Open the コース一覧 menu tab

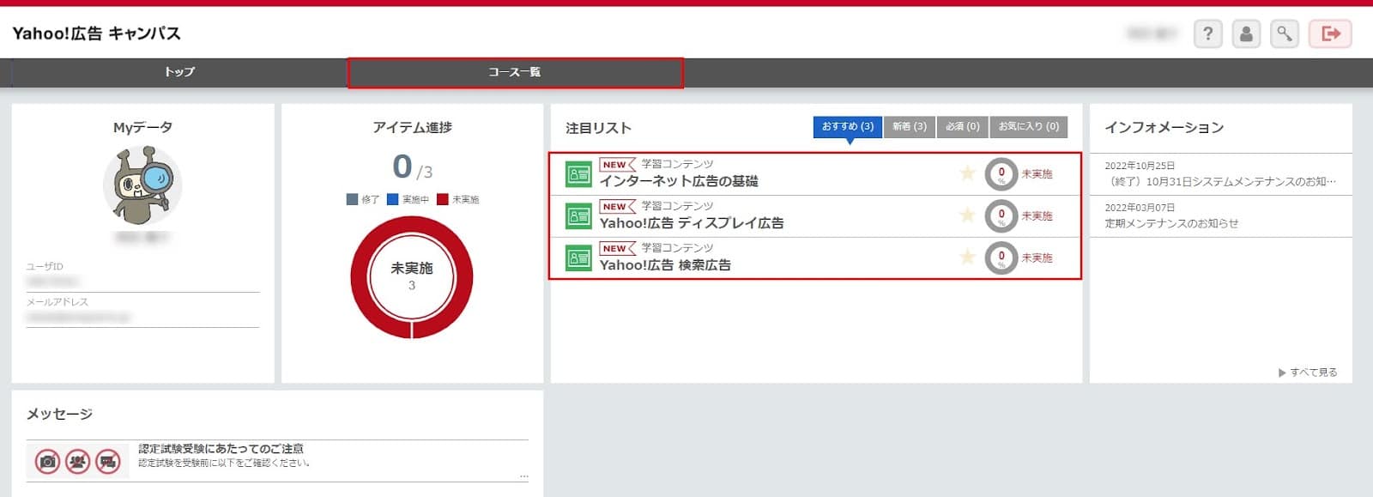[x=514, y=72]
